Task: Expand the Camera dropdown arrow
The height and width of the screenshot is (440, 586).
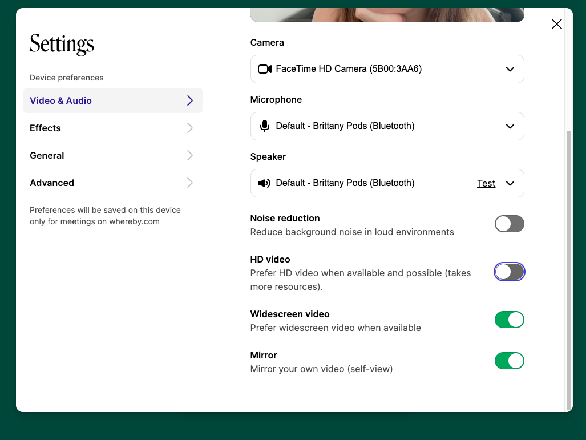Action: click(x=510, y=69)
